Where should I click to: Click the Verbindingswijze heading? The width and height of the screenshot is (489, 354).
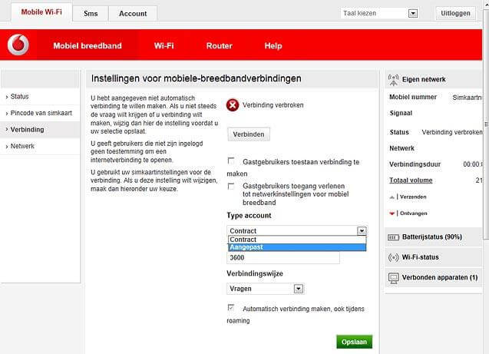coord(255,273)
